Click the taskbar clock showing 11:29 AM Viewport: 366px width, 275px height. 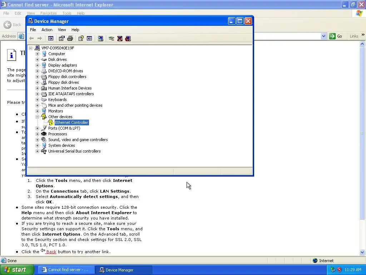(x=353, y=270)
